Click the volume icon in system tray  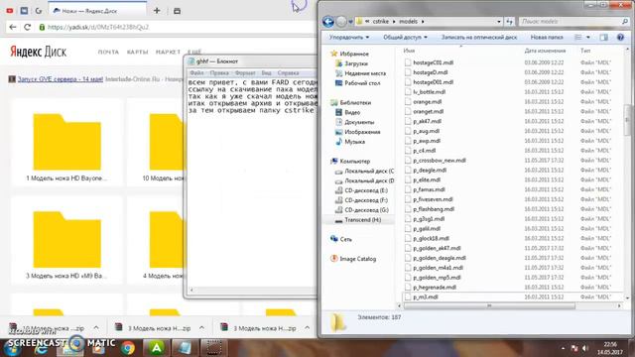[584, 348]
